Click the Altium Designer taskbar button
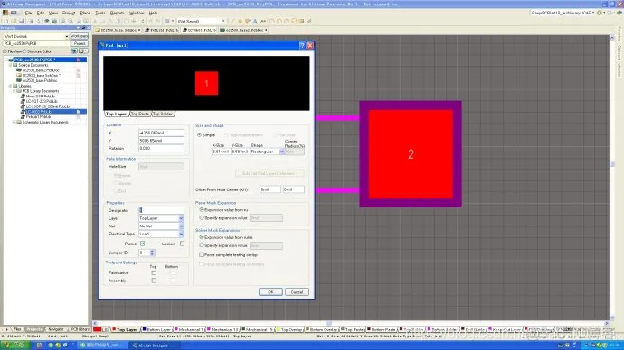This screenshot has width=624, height=350. tap(150, 345)
